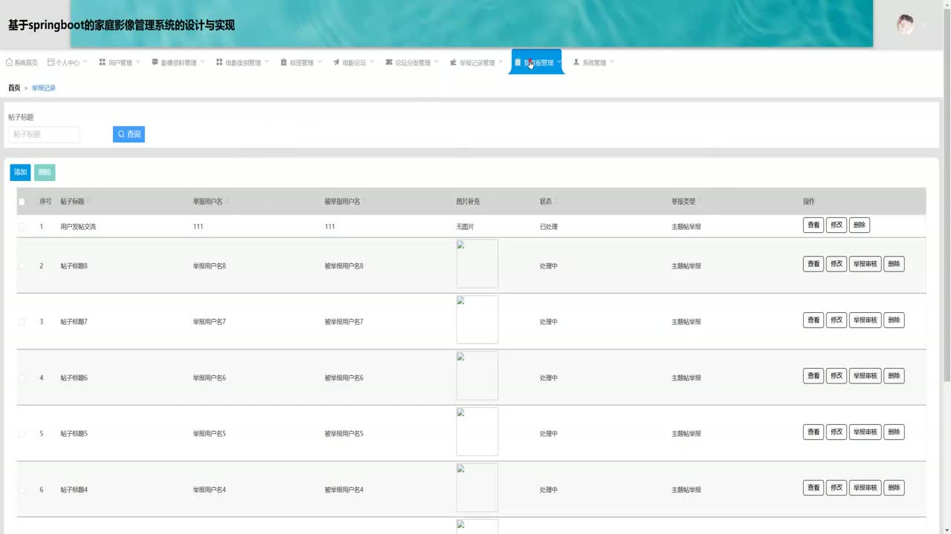This screenshot has width=951, height=534.
Task: Click 修改 for 帖子标题5 row
Action: click(x=837, y=432)
